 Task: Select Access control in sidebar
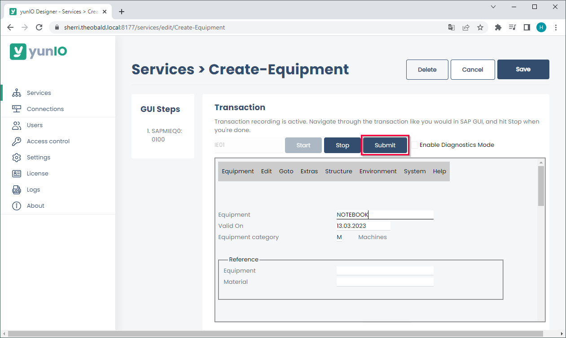click(48, 141)
